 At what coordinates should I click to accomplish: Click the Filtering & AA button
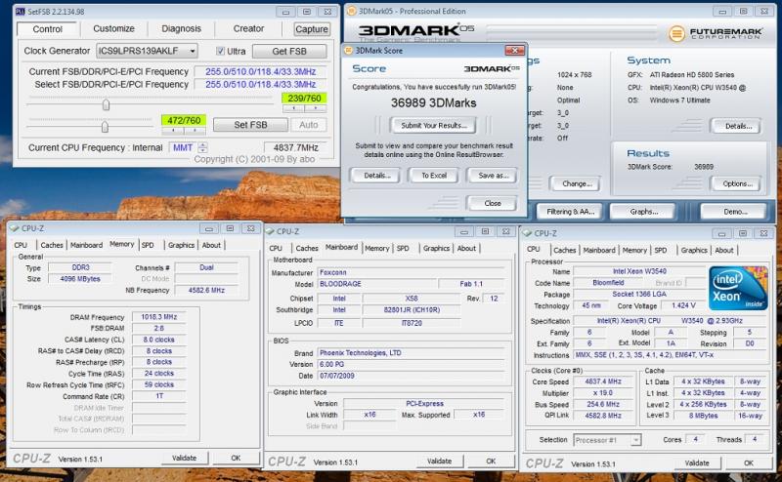click(x=570, y=212)
